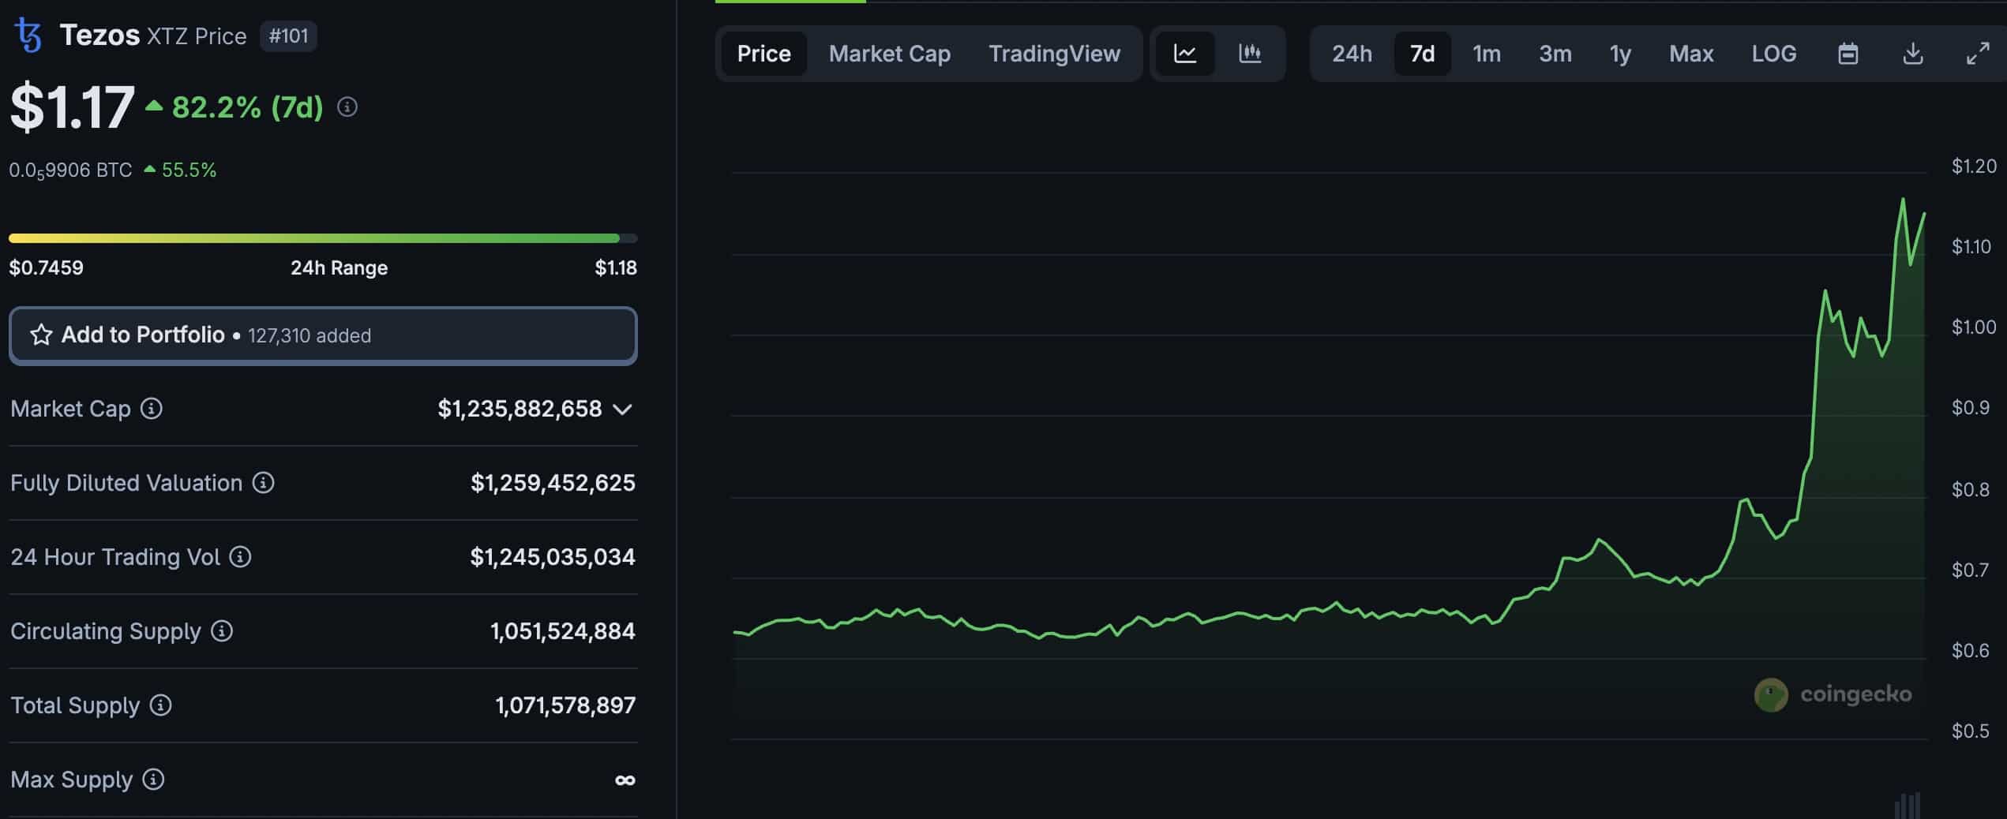The image size is (2007, 819).
Task: Click the infinity max supply value
Action: [x=625, y=780]
